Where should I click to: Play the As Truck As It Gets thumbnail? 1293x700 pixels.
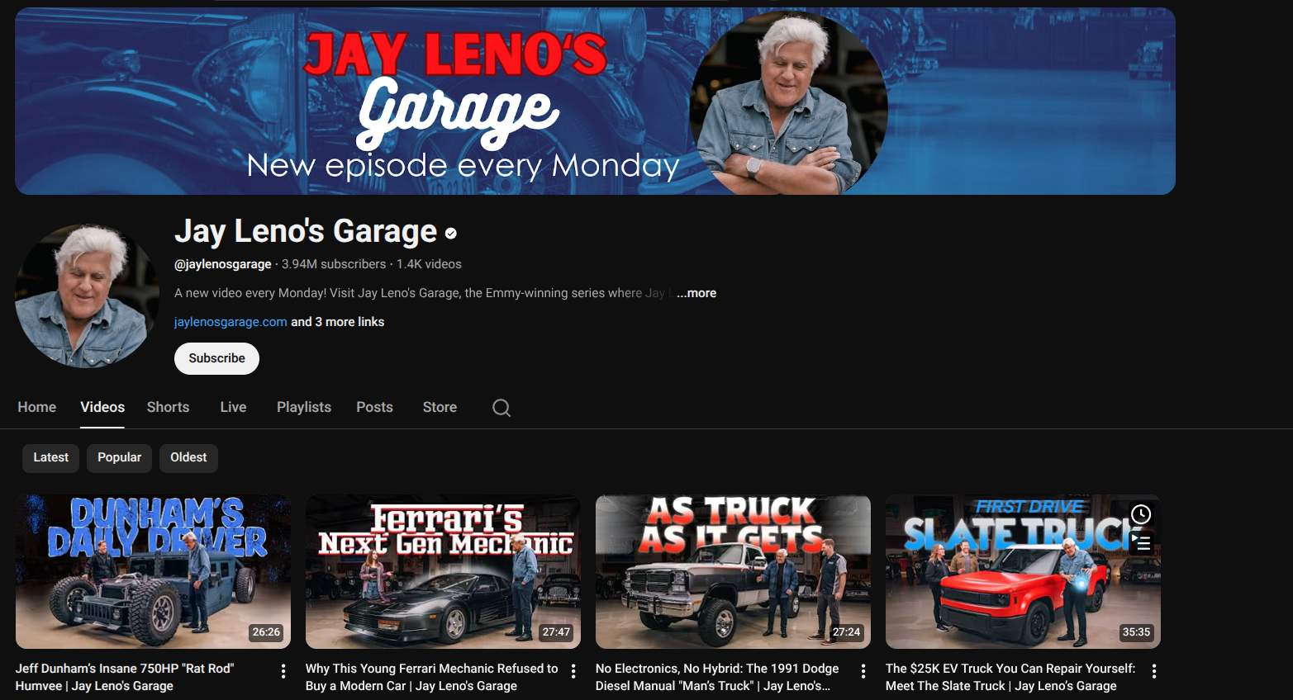pyautogui.click(x=733, y=571)
